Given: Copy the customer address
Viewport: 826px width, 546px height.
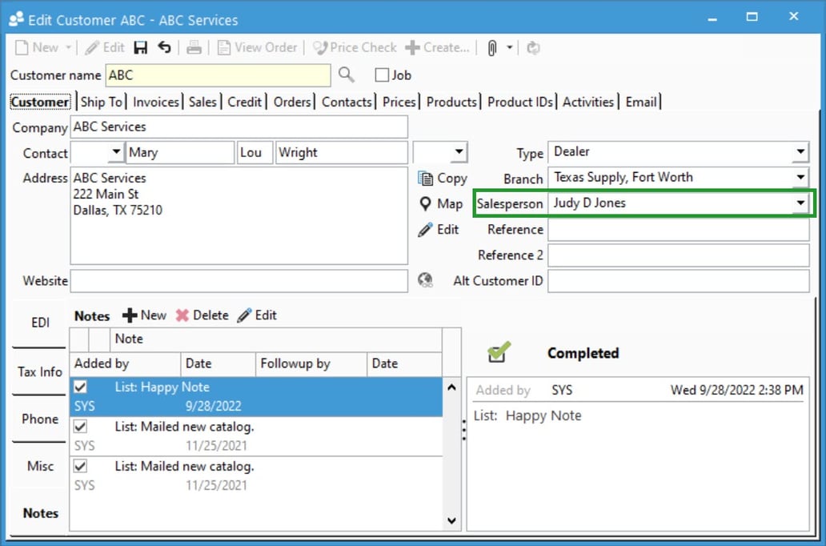Looking at the screenshot, I should (443, 178).
